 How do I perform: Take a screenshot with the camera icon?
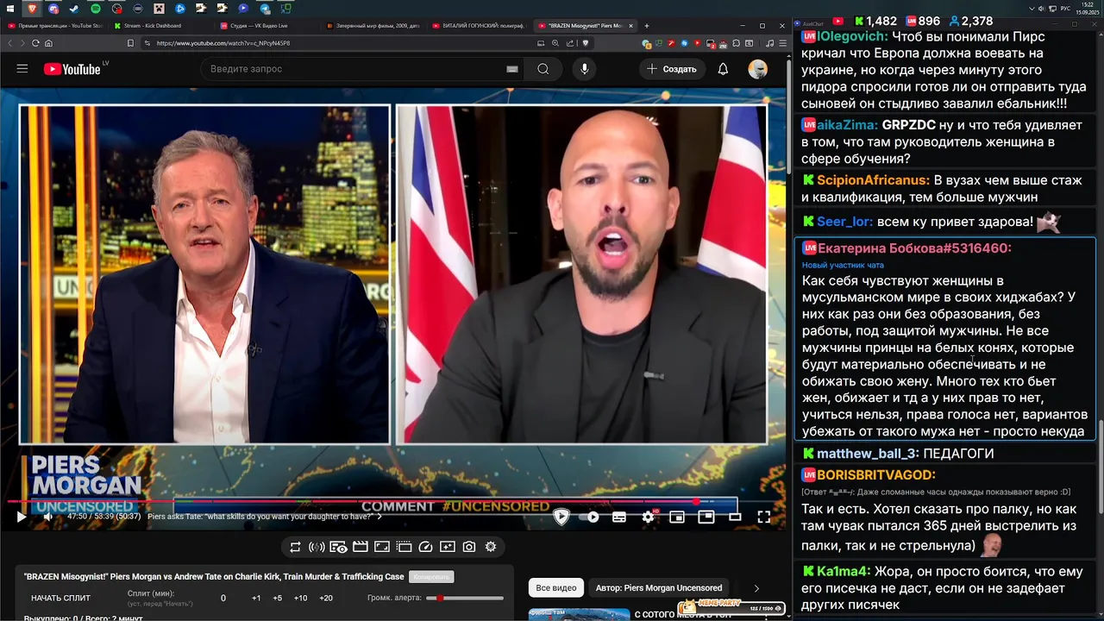click(x=468, y=547)
